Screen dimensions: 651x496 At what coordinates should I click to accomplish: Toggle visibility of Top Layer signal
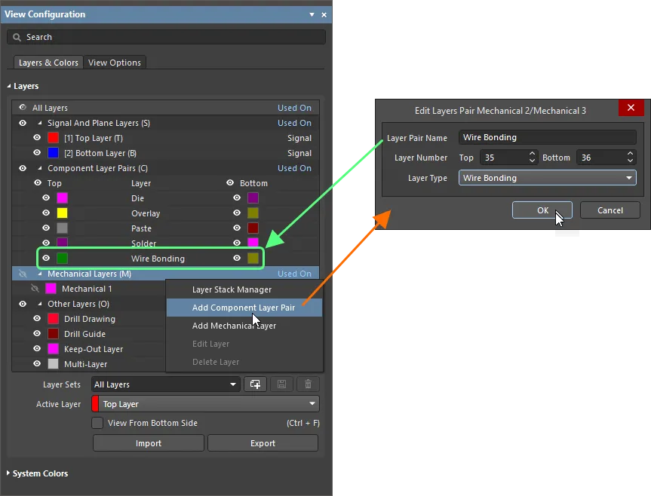37,138
